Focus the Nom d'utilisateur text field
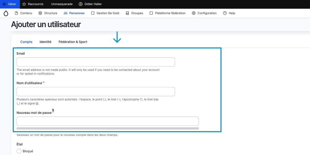 [x=96, y=92]
